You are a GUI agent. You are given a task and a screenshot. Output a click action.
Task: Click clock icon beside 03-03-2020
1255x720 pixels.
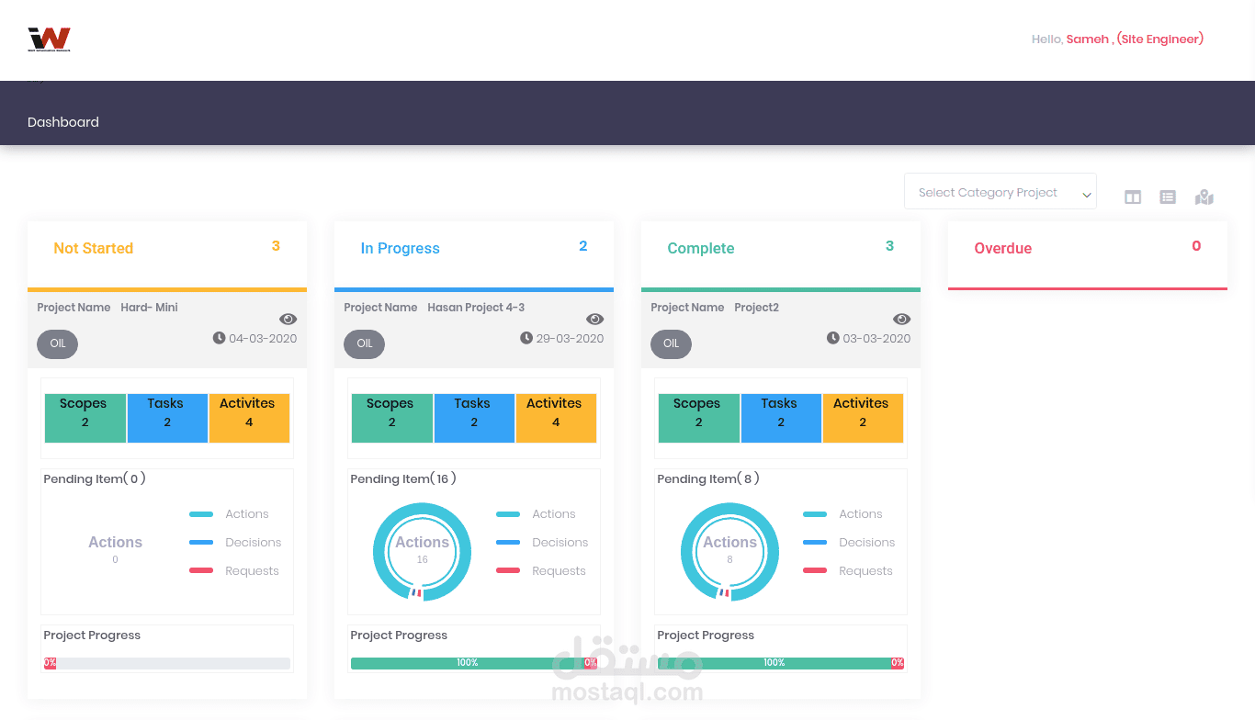[832, 338]
